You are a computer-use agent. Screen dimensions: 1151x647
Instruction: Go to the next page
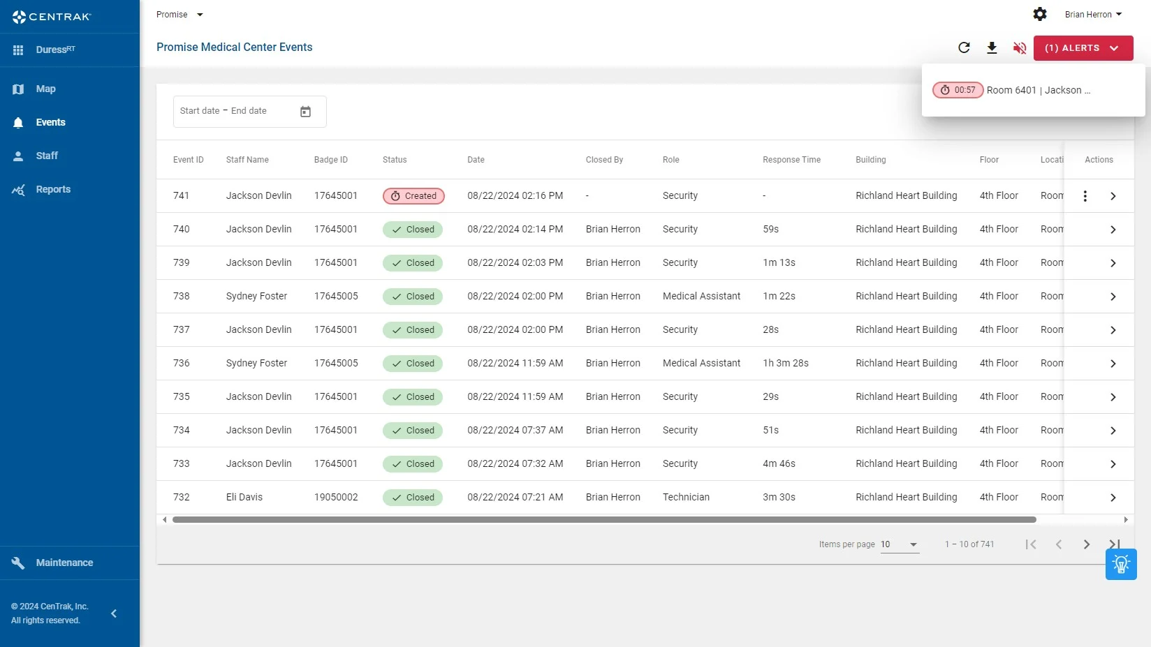point(1087,544)
